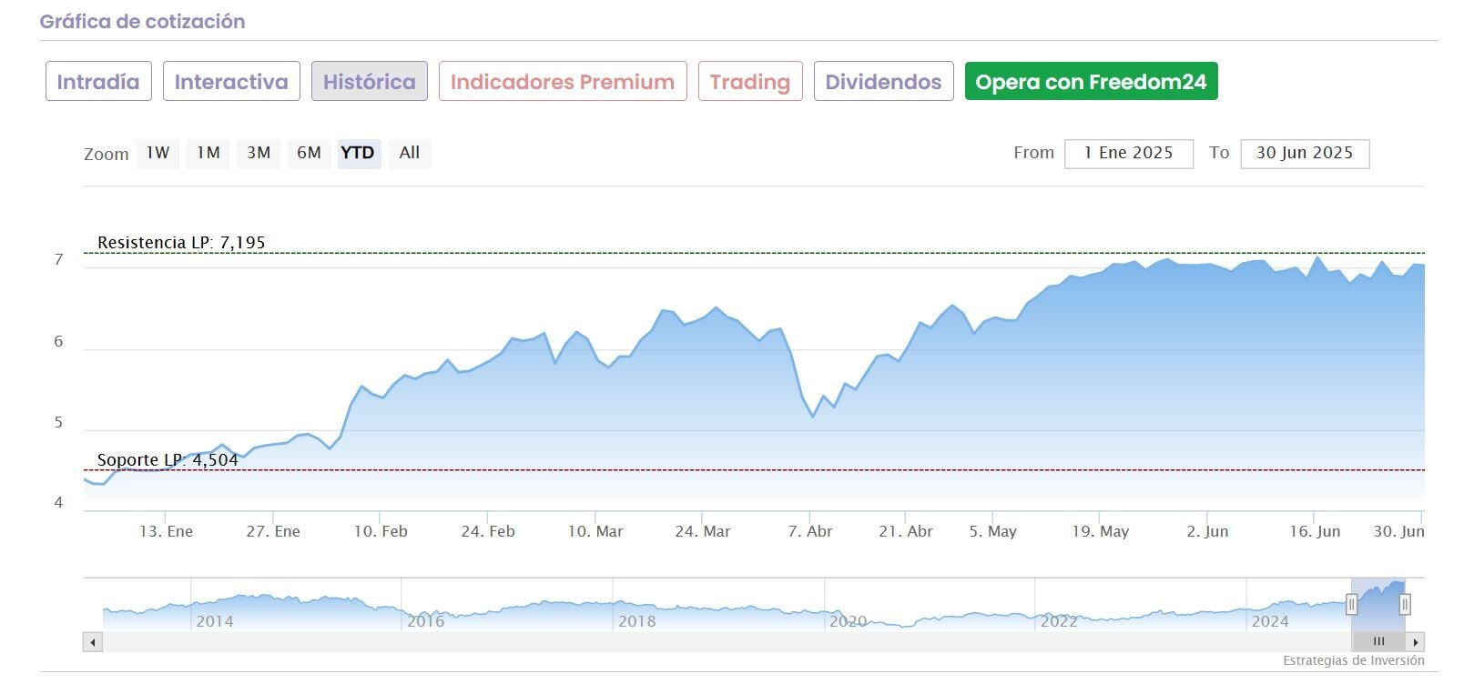The image size is (1474, 694).
Task: Click the scrollbar right arrow
Action: (x=1416, y=642)
